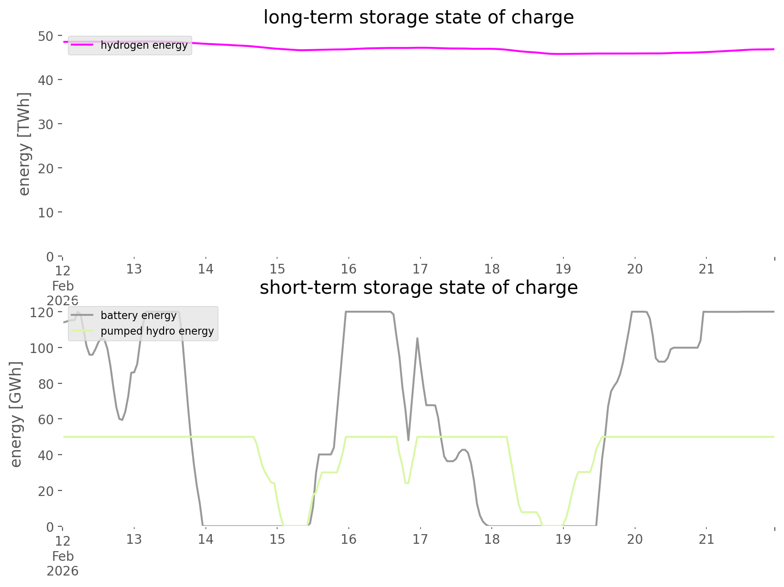Click date tick 19 on the short-term chart
784x587 pixels.
click(x=563, y=539)
